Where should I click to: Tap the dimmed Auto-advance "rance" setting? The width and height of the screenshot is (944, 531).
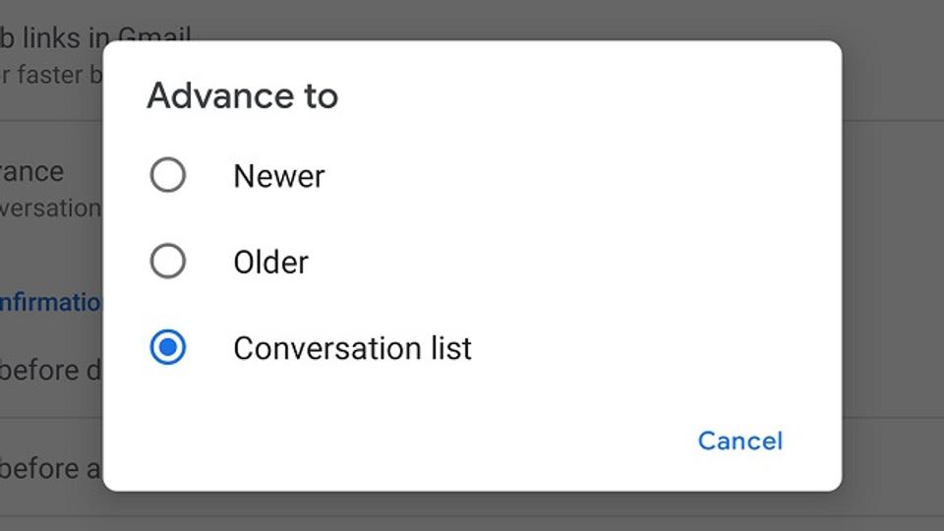(x=31, y=171)
